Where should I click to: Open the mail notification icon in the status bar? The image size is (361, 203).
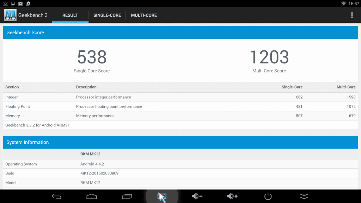20,4
